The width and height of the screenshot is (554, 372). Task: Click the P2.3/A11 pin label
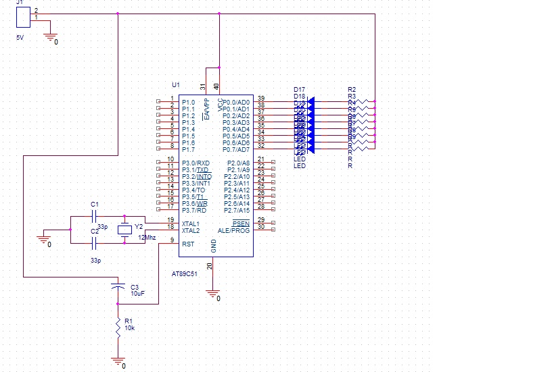coord(237,184)
